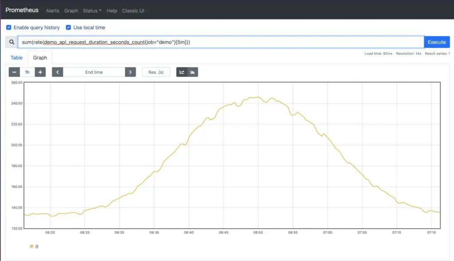Viewport: 454px width, 261px height.
Task: Click the 260.00 y-axis label
Action: [x=17, y=83]
